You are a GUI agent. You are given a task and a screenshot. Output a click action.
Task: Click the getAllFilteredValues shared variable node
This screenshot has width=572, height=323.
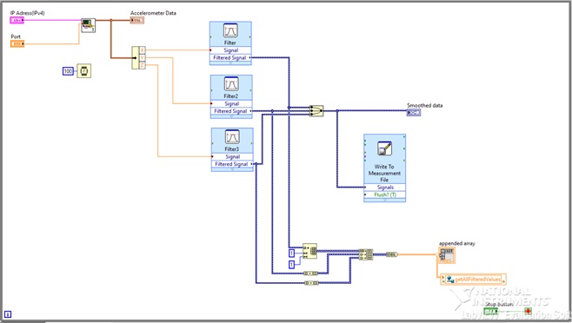pos(474,280)
